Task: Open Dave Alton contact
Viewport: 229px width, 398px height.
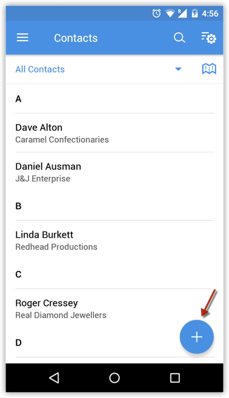Action: [114, 133]
